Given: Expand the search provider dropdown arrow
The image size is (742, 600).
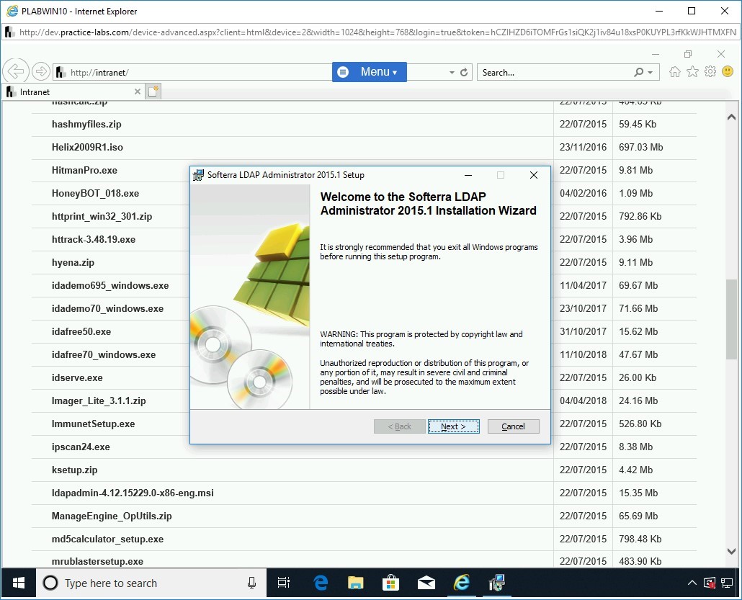Looking at the screenshot, I should pyautogui.click(x=651, y=72).
